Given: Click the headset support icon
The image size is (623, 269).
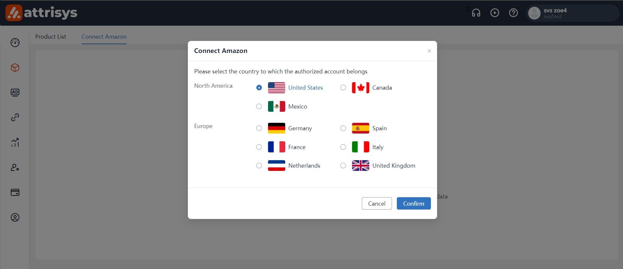Looking at the screenshot, I should [x=476, y=13].
